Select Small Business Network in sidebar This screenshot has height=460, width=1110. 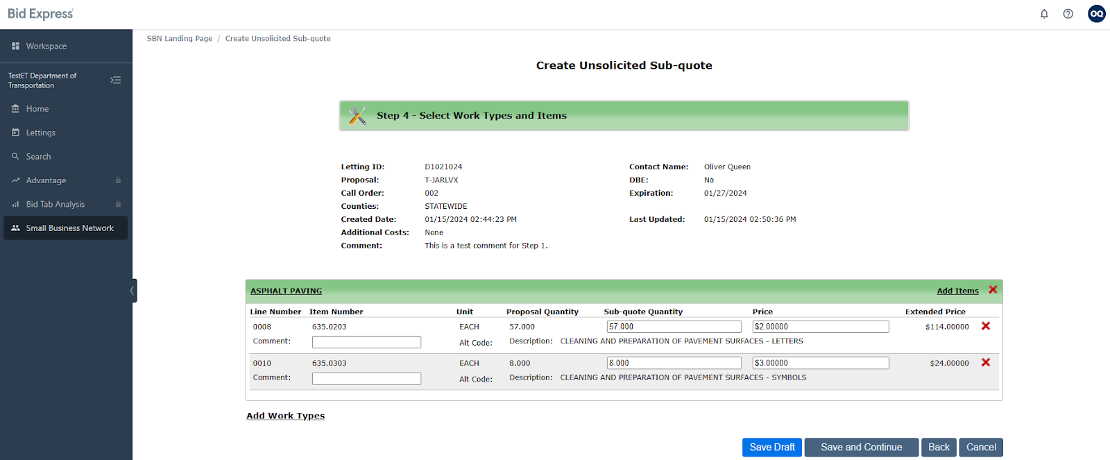(x=69, y=228)
